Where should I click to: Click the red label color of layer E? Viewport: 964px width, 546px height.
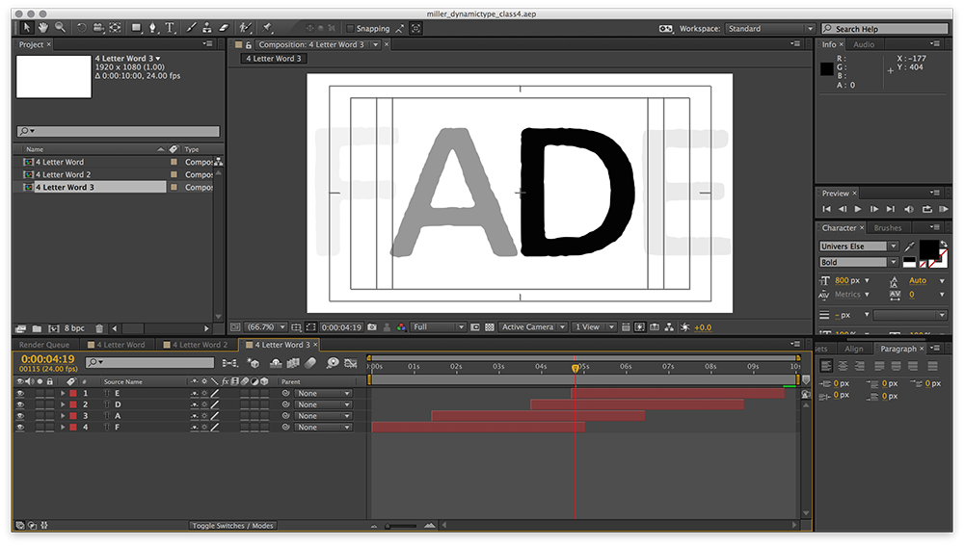[x=73, y=393]
